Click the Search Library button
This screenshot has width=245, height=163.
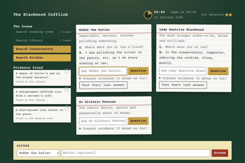click(x=36, y=40)
